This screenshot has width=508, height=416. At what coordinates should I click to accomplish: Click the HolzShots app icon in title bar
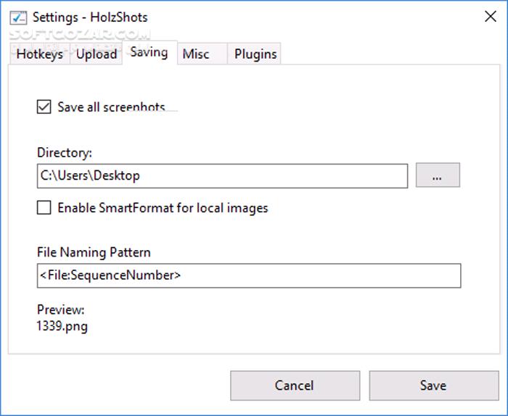(x=18, y=17)
